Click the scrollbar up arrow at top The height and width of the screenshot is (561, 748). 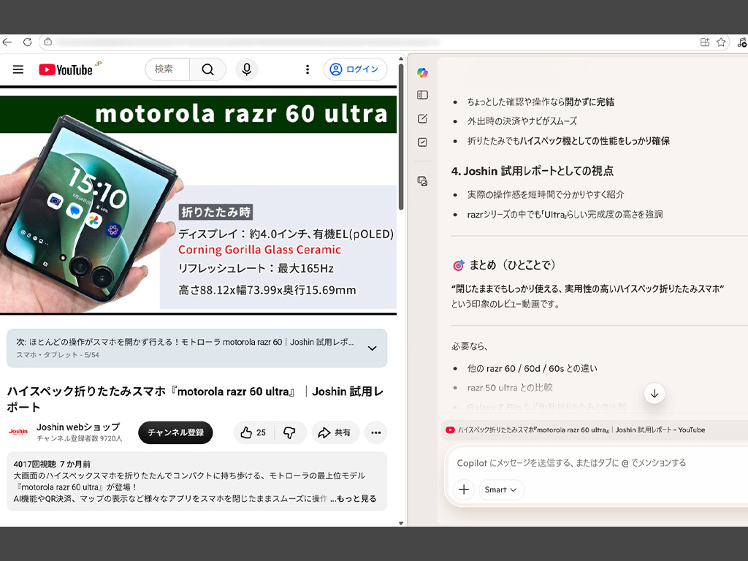[x=401, y=58]
